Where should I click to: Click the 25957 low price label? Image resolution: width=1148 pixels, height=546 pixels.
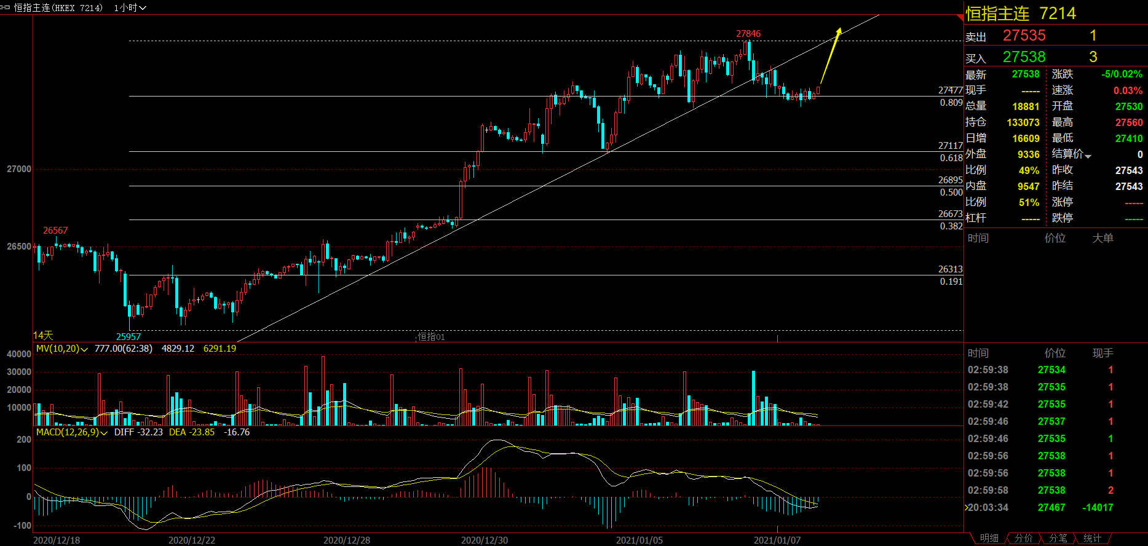tap(129, 336)
